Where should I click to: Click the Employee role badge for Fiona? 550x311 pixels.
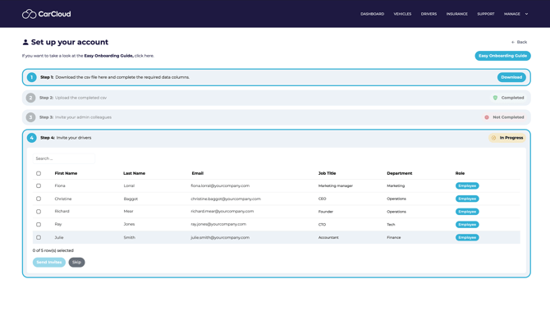[x=467, y=185]
